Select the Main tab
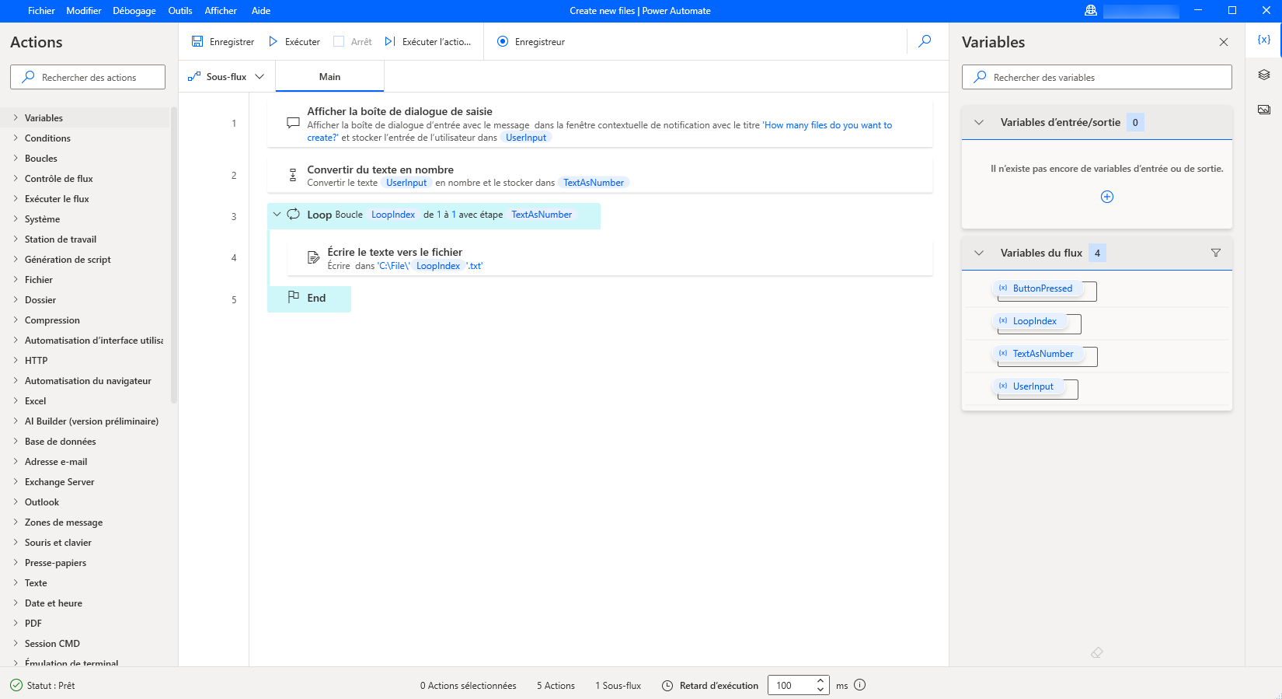 [x=329, y=76]
